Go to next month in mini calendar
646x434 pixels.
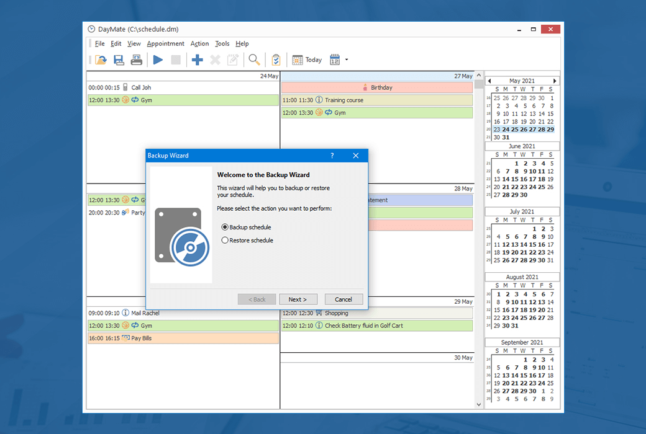click(555, 81)
